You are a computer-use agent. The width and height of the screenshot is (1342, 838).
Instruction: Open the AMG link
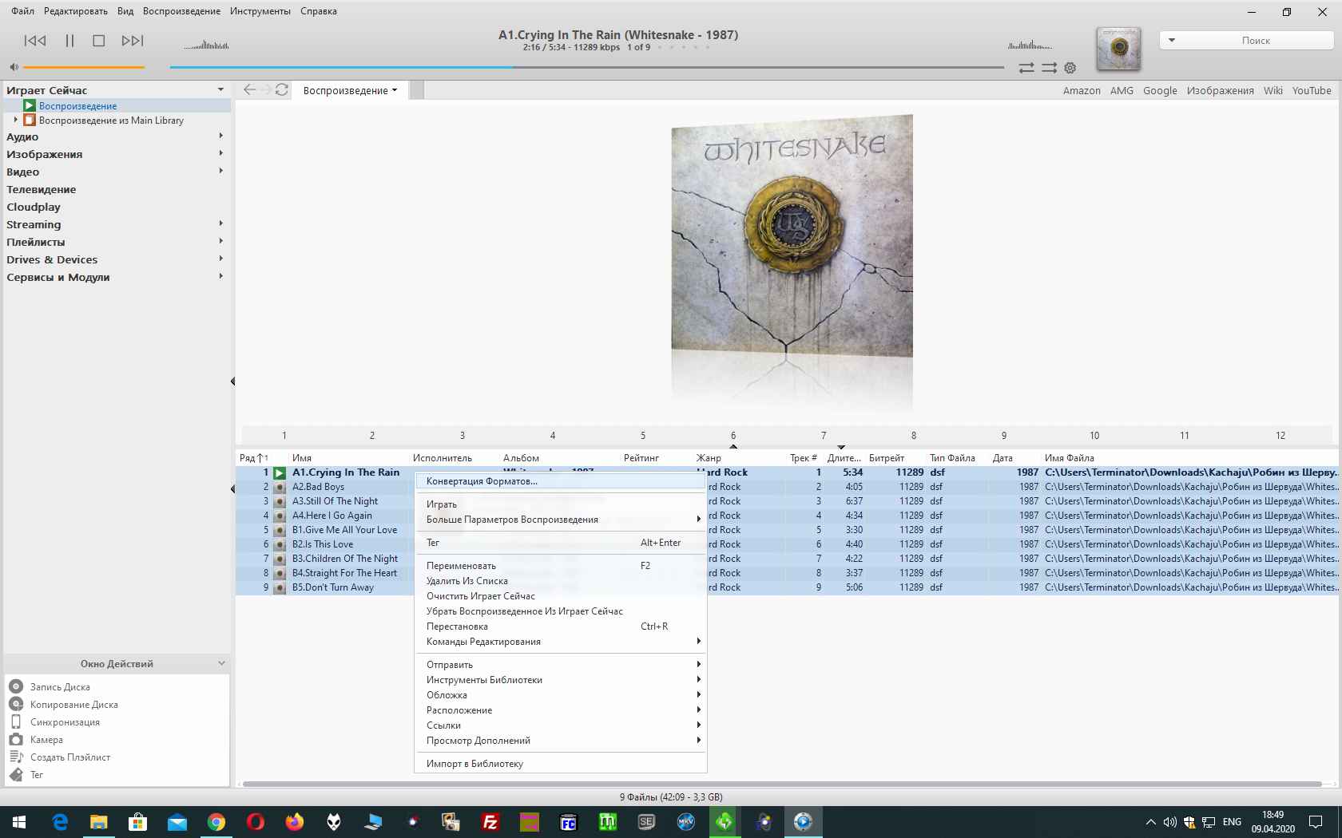[1122, 90]
